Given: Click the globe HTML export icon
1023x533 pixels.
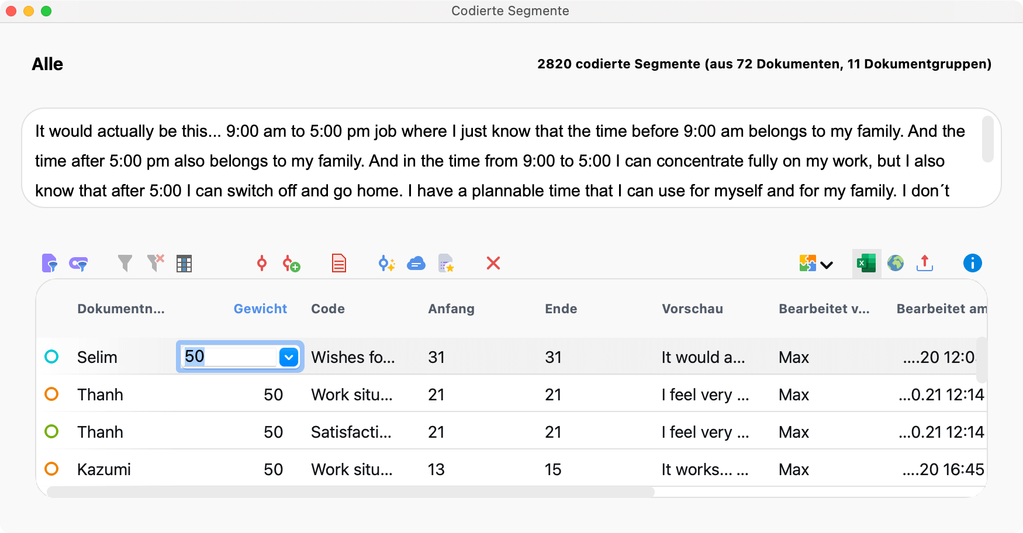Looking at the screenshot, I should 896,264.
